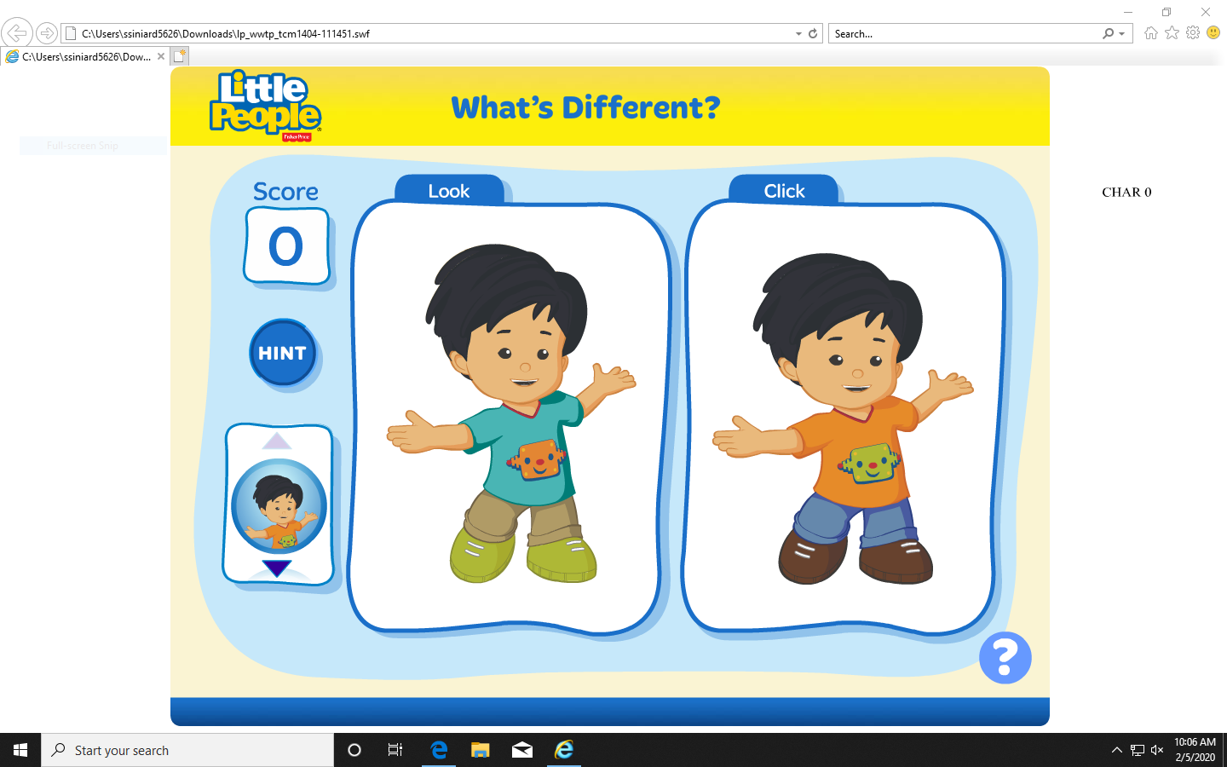Image resolution: width=1227 pixels, height=767 pixels.
Task: Close the current browser tab
Action: click(161, 56)
